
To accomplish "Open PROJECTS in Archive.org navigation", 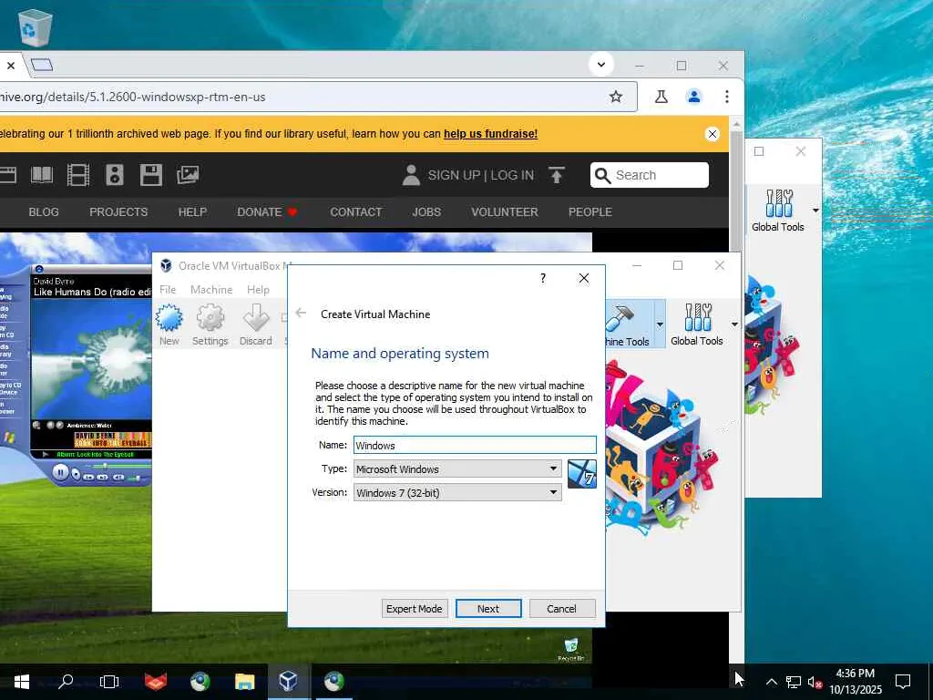I will click(118, 211).
